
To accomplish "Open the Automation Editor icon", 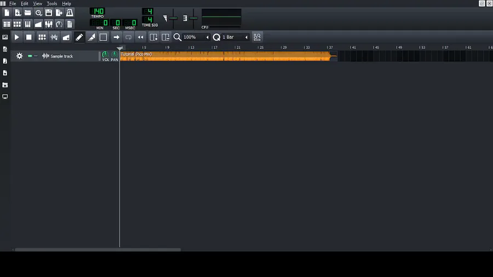I will [x=38, y=24].
